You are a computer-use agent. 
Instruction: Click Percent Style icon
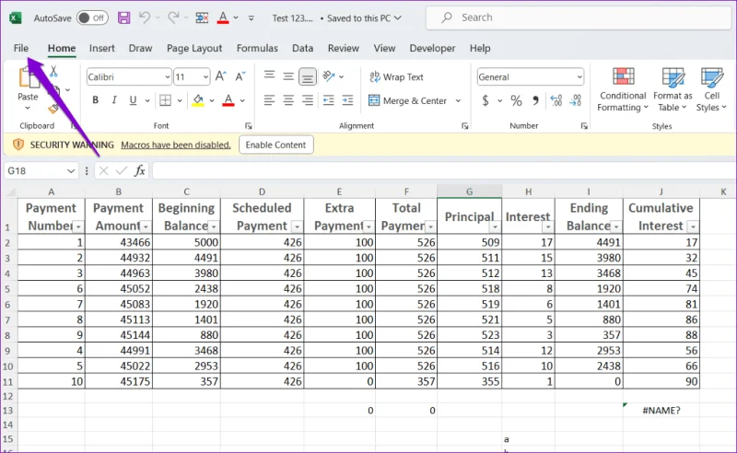pyautogui.click(x=516, y=100)
